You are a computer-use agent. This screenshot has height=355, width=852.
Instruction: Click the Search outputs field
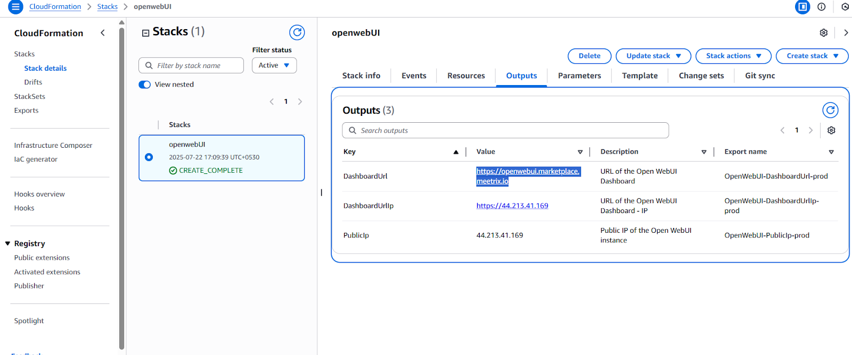pos(505,130)
